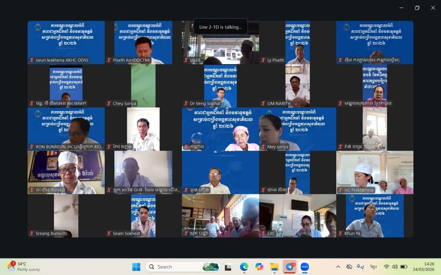
Task: Open File Explorer from the taskbar
Action: click(x=274, y=267)
